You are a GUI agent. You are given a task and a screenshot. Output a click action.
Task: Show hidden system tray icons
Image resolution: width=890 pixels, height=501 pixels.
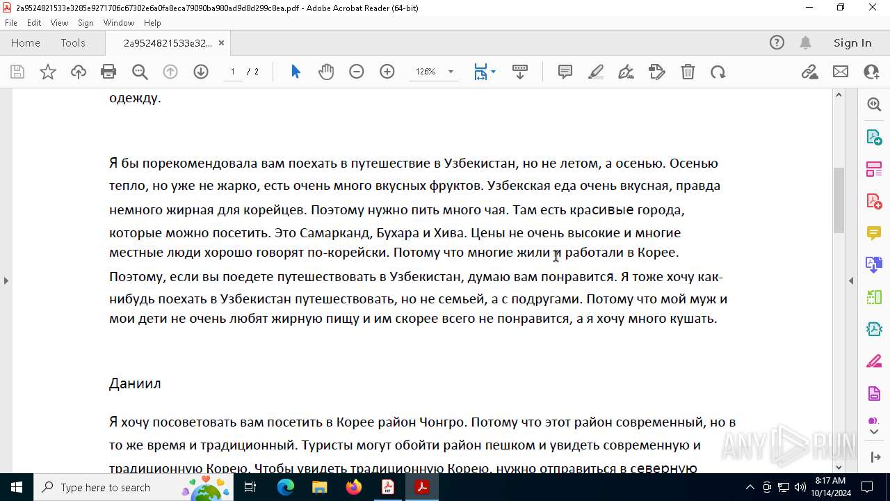(750, 487)
